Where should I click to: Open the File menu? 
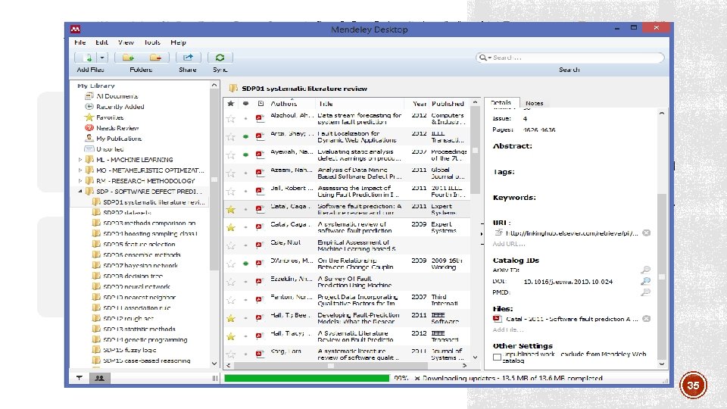point(80,42)
